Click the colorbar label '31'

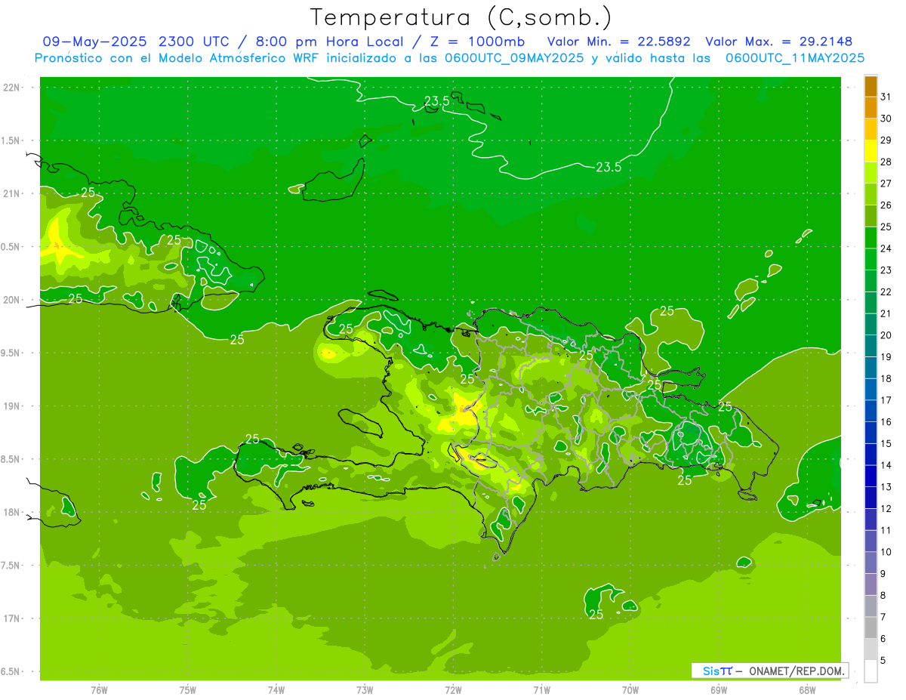coord(886,97)
